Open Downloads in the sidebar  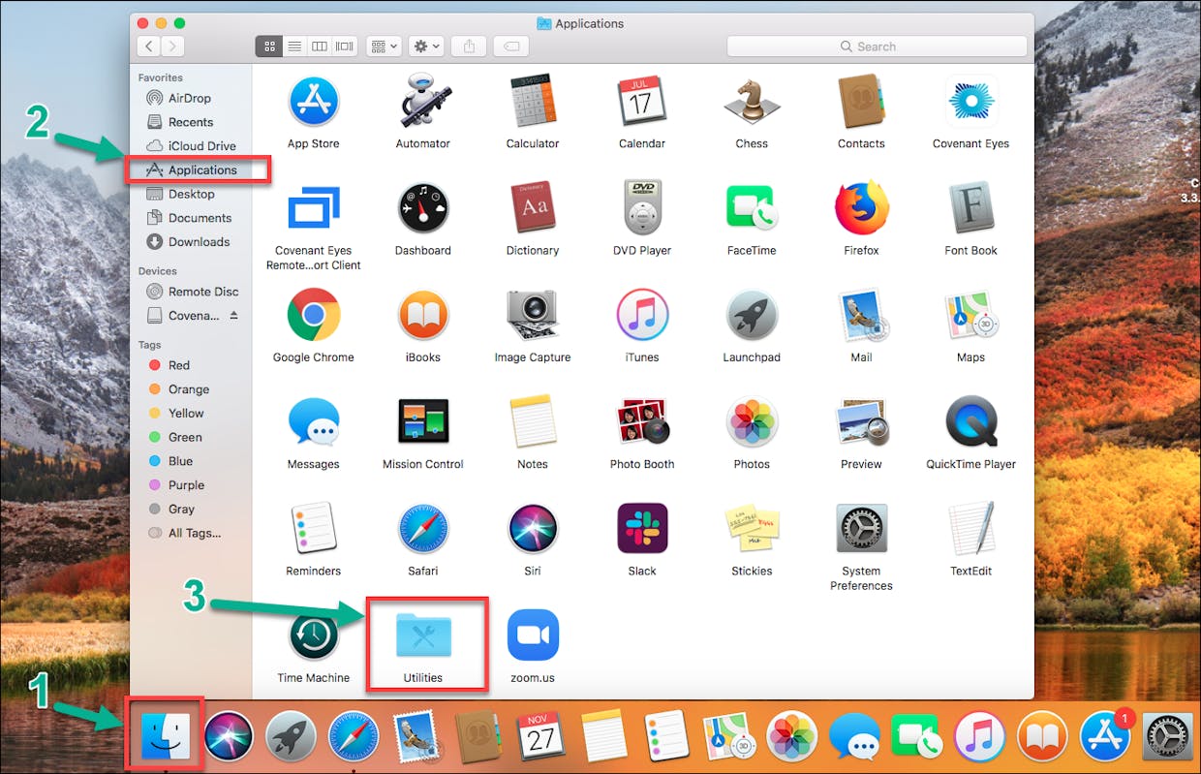[x=199, y=242]
